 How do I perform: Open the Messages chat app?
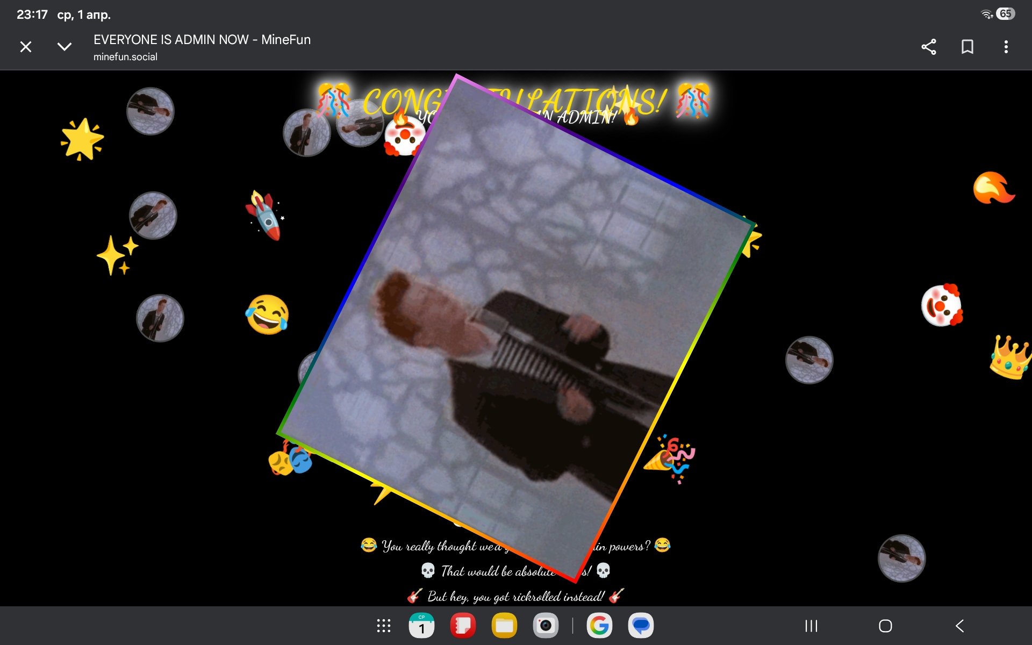[641, 626]
